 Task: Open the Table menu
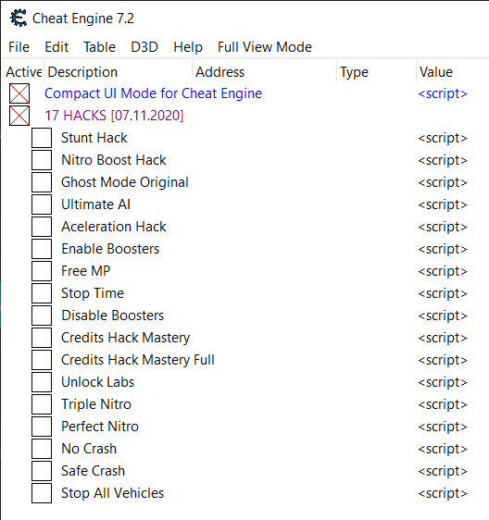pos(99,47)
